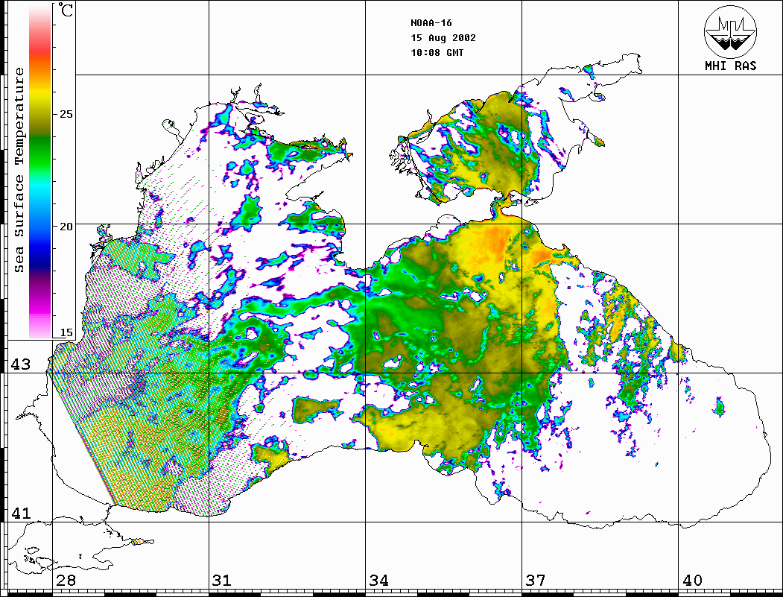
Task: Click the longitude label 37
Action: [x=536, y=581]
